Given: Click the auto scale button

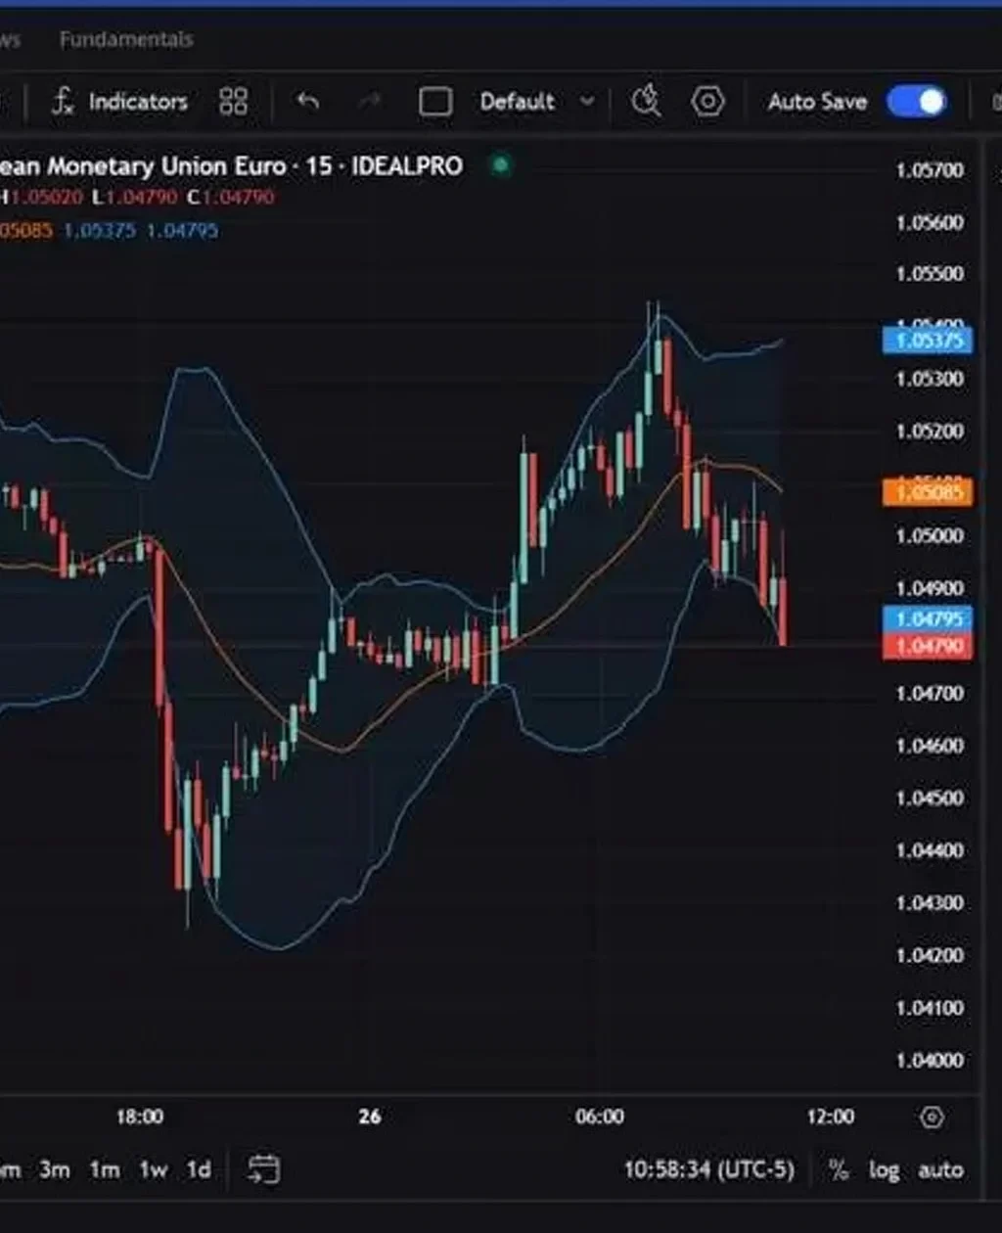Looking at the screenshot, I should (941, 1168).
